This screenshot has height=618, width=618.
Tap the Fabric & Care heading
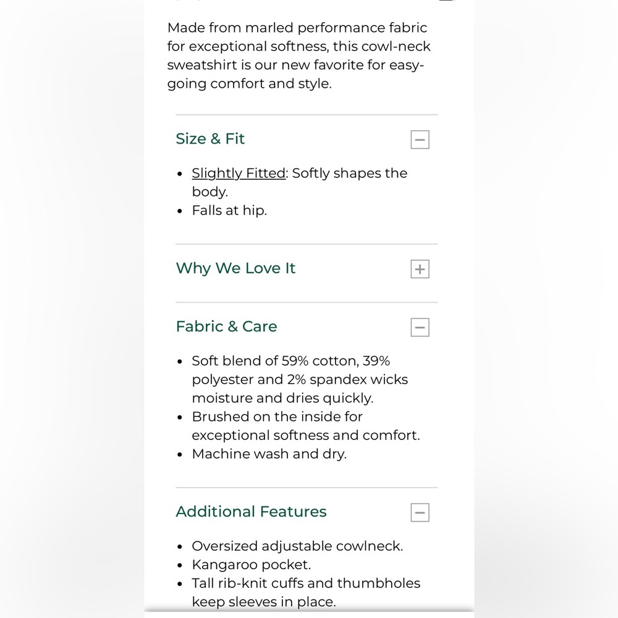pyautogui.click(x=226, y=326)
